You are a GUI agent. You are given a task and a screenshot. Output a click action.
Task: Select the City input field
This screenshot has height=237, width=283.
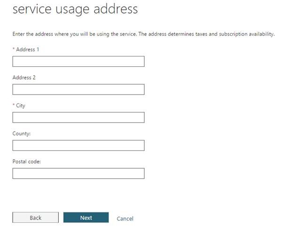[78, 118]
